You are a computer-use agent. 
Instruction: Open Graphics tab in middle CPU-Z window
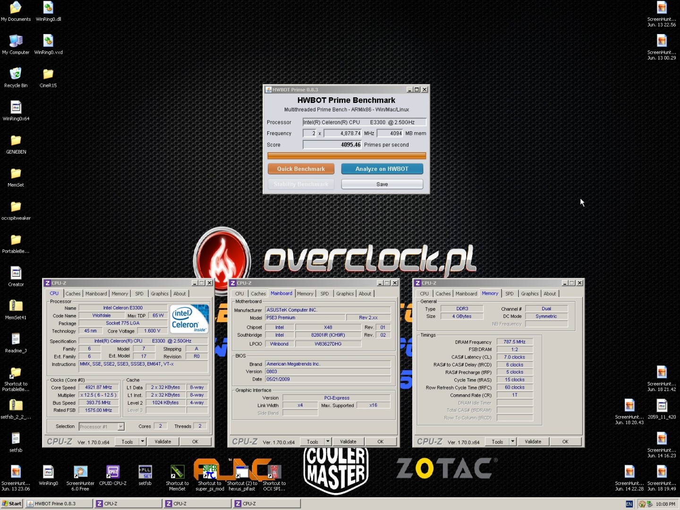[x=345, y=294]
